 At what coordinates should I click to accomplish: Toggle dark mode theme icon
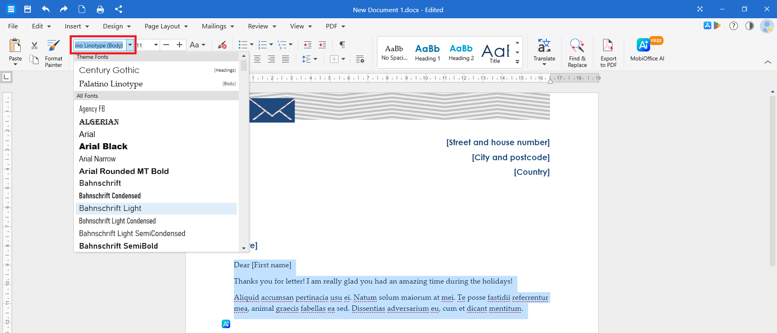pyautogui.click(x=750, y=26)
